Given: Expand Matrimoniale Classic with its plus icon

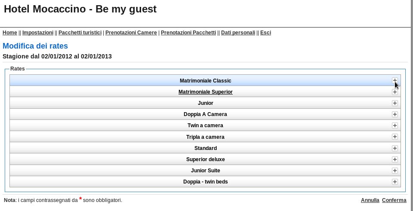Looking at the screenshot, I should [395, 80].
